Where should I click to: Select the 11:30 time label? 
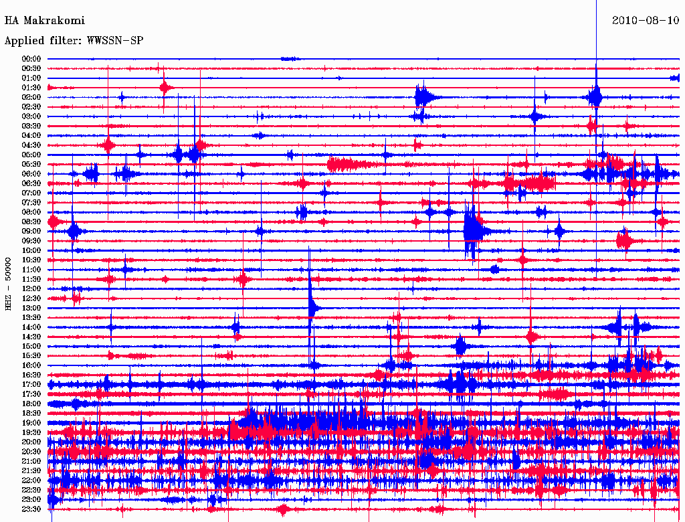[x=31, y=279]
